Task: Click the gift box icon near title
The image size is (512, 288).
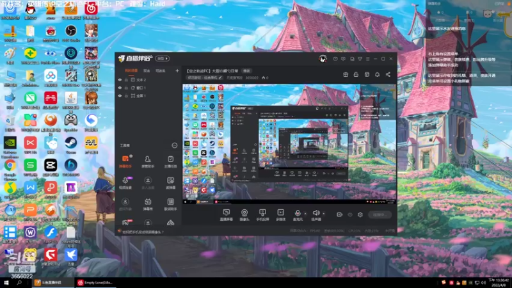Action: [346, 74]
